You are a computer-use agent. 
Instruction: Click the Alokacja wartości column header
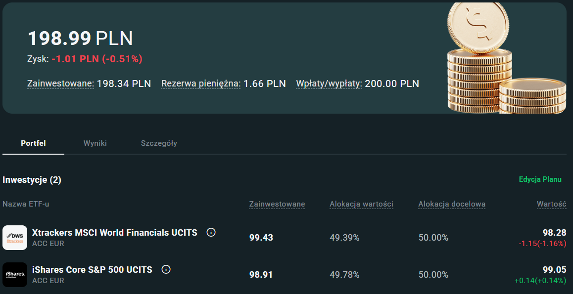tap(361, 204)
